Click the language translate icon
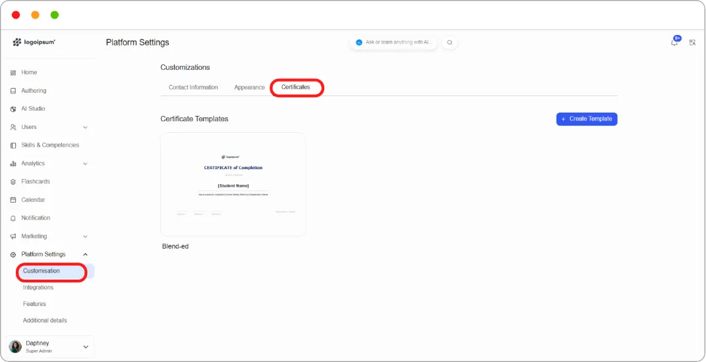The height and width of the screenshot is (362, 706). click(693, 42)
